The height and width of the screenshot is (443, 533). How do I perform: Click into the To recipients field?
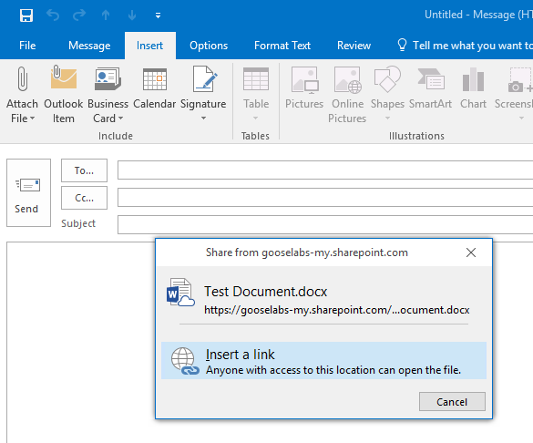325,170
